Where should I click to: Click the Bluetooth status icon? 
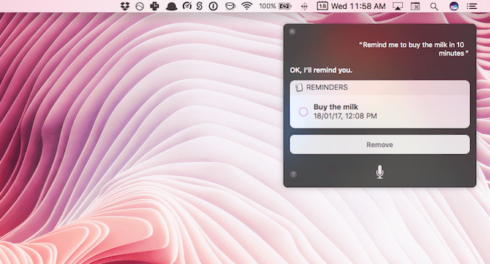click(304, 7)
